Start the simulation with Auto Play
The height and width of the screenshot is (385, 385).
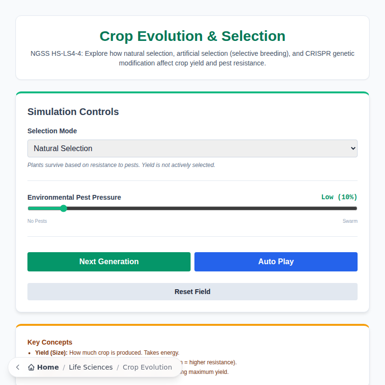pyautogui.click(x=275, y=261)
